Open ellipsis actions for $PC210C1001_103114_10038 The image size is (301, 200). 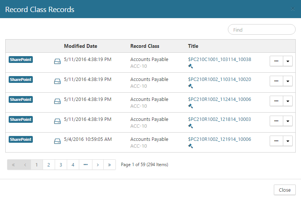[x=276, y=61]
